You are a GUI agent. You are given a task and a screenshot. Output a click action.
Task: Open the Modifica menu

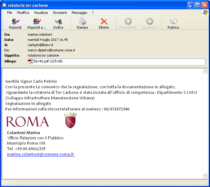tap(23, 13)
